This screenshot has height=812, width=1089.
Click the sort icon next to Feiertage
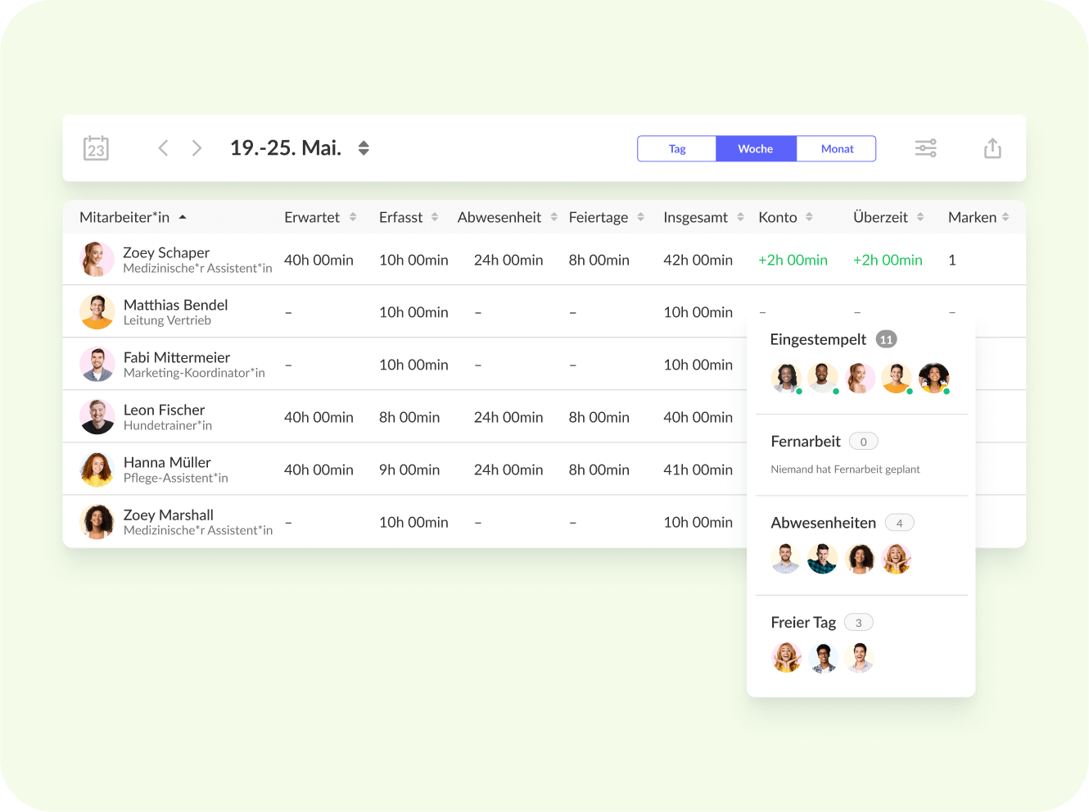coord(640,217)
